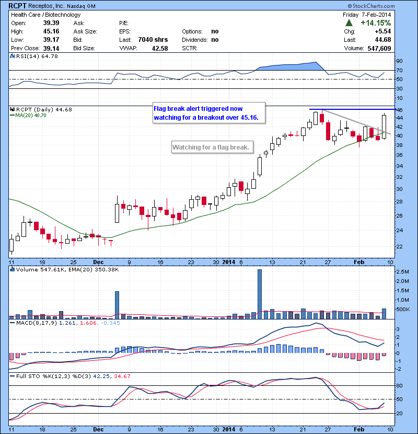Click the MACD(8,17,9) legend label
This screenshot has height=434, width=418.
(x=37, y=323)
